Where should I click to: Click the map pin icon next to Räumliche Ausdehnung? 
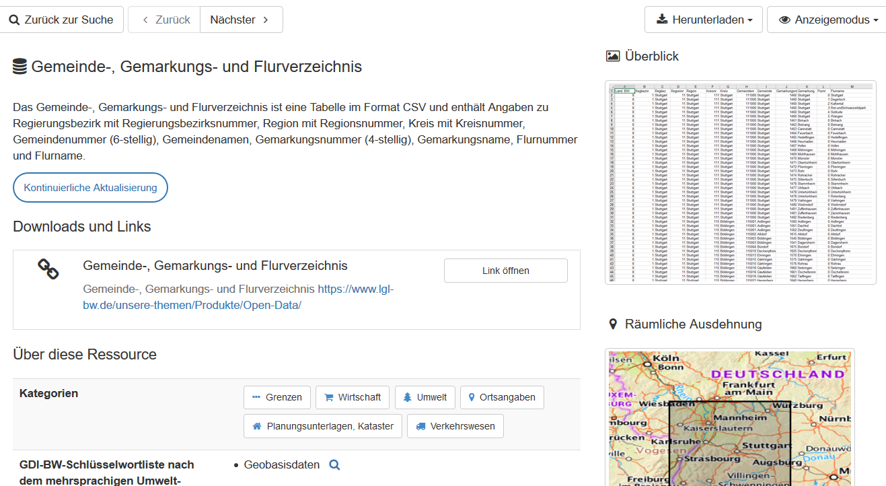coord(612,324)
